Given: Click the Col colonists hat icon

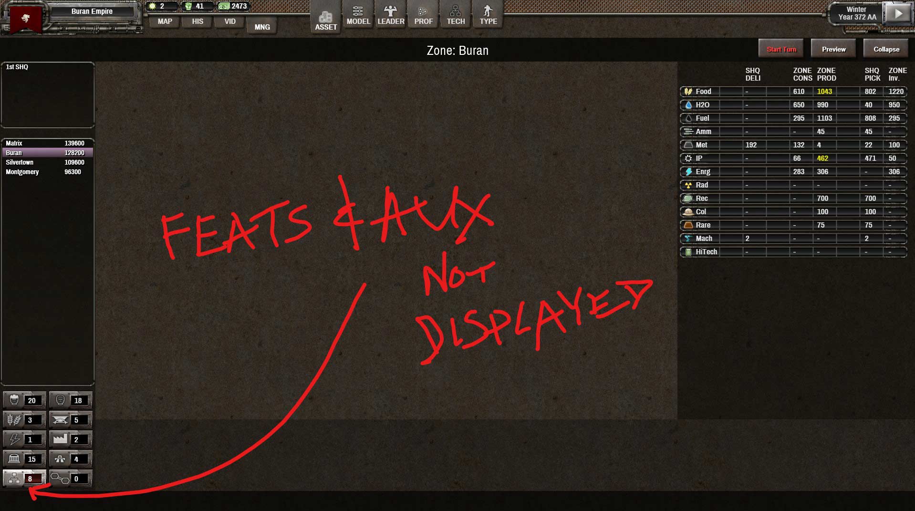Looking at the screenshot, I should (688, 211).
